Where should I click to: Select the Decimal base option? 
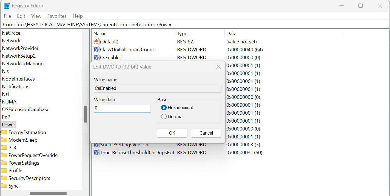(x=164, y=117)
